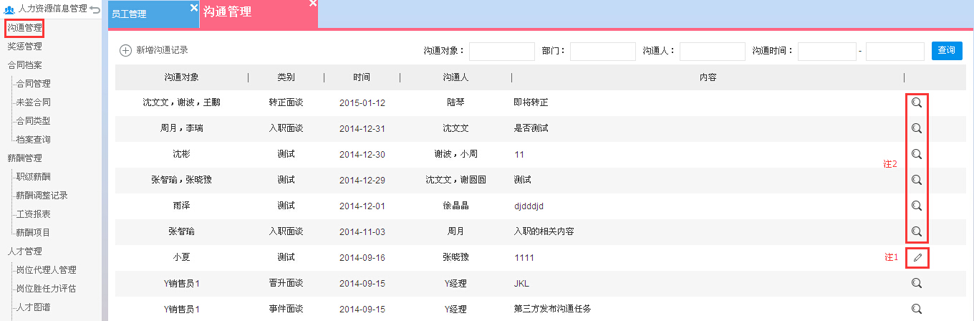This screenshot has height=321, width=974.
Task: Click the plus icon for 新增沟通记录
Action: point(125,50)
